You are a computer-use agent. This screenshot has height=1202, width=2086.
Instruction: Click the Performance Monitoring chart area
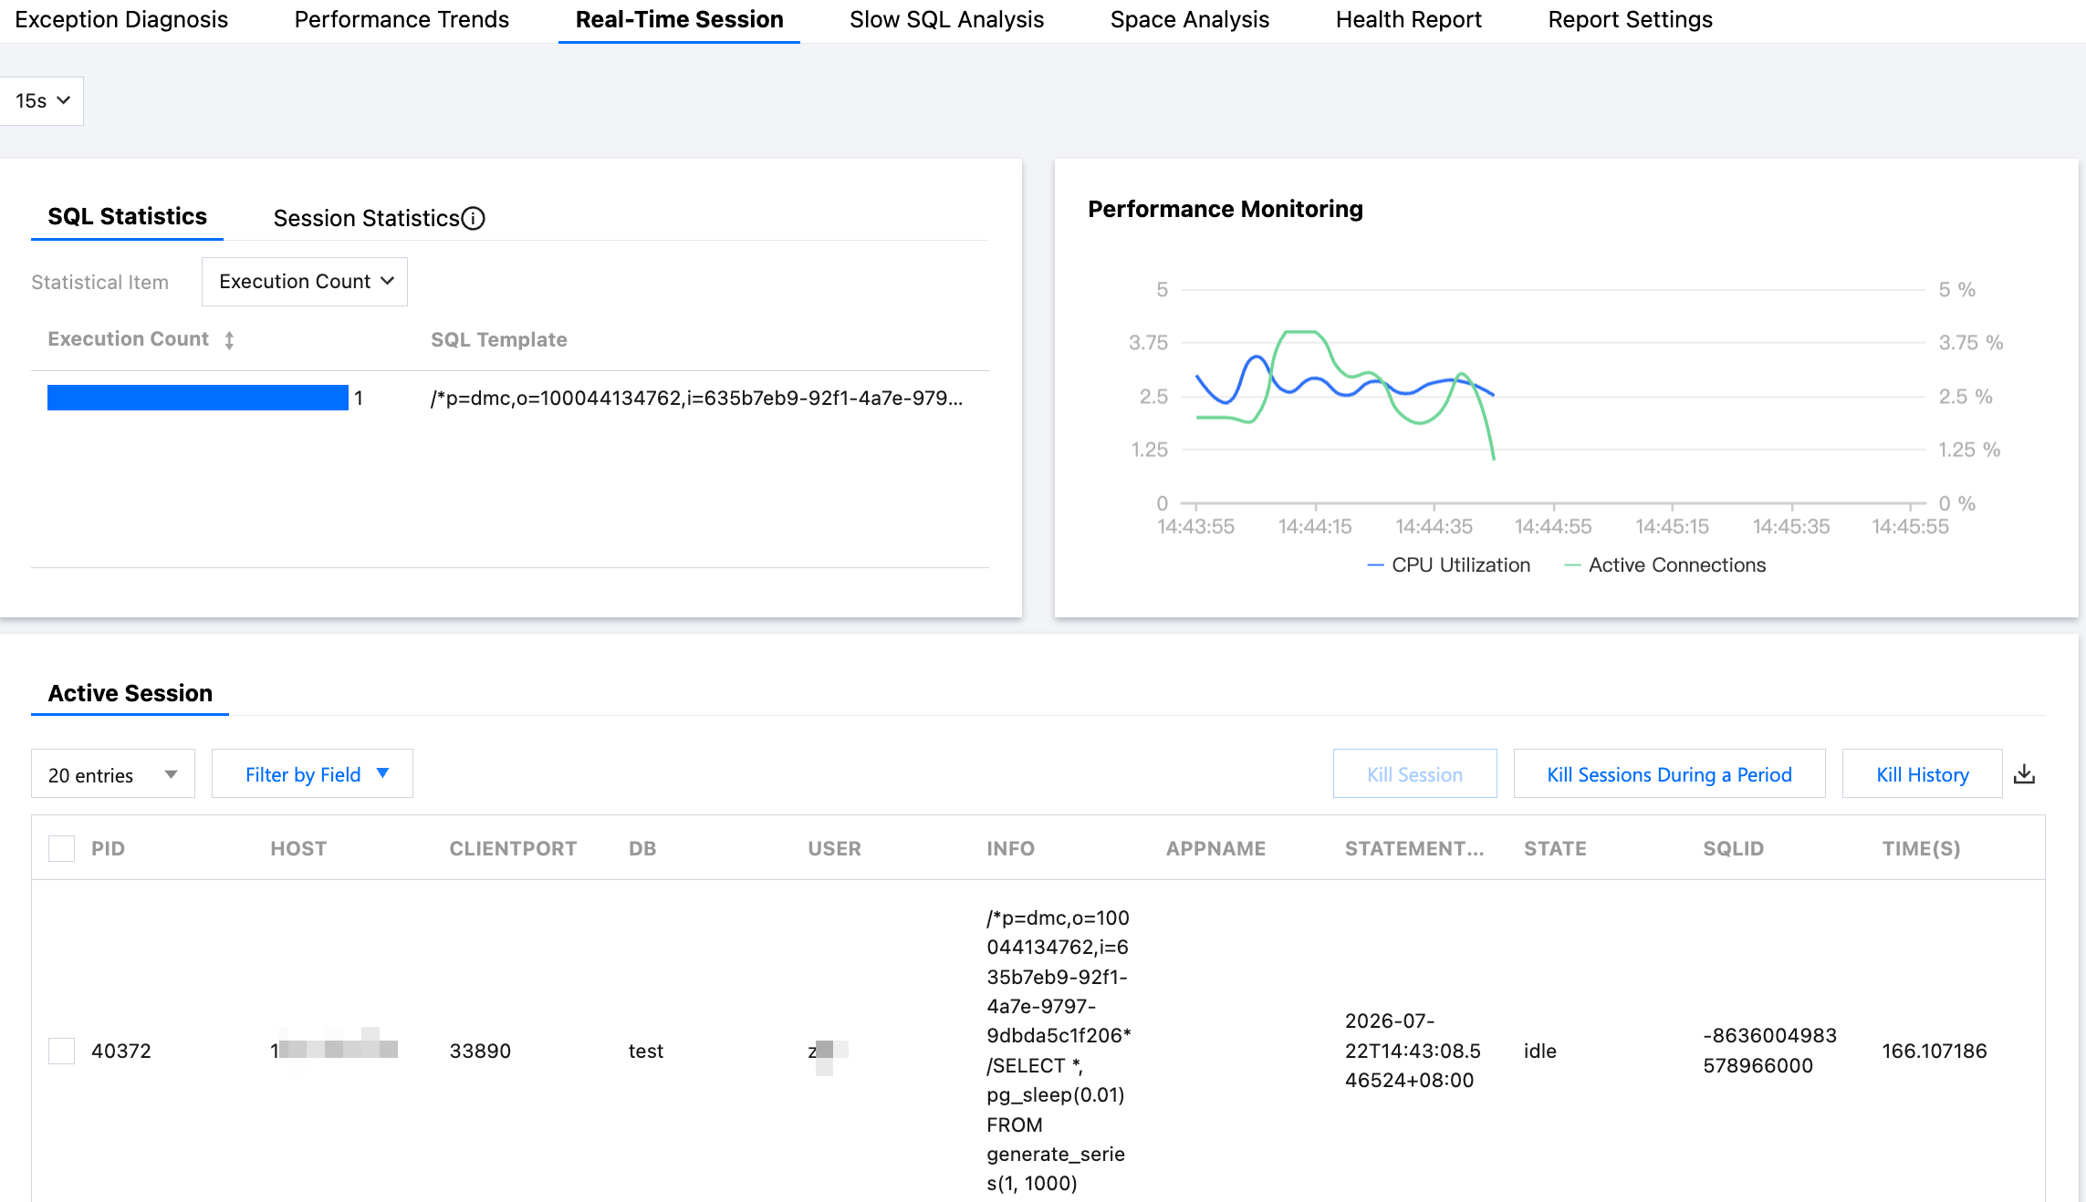(x=1553, y=396)
